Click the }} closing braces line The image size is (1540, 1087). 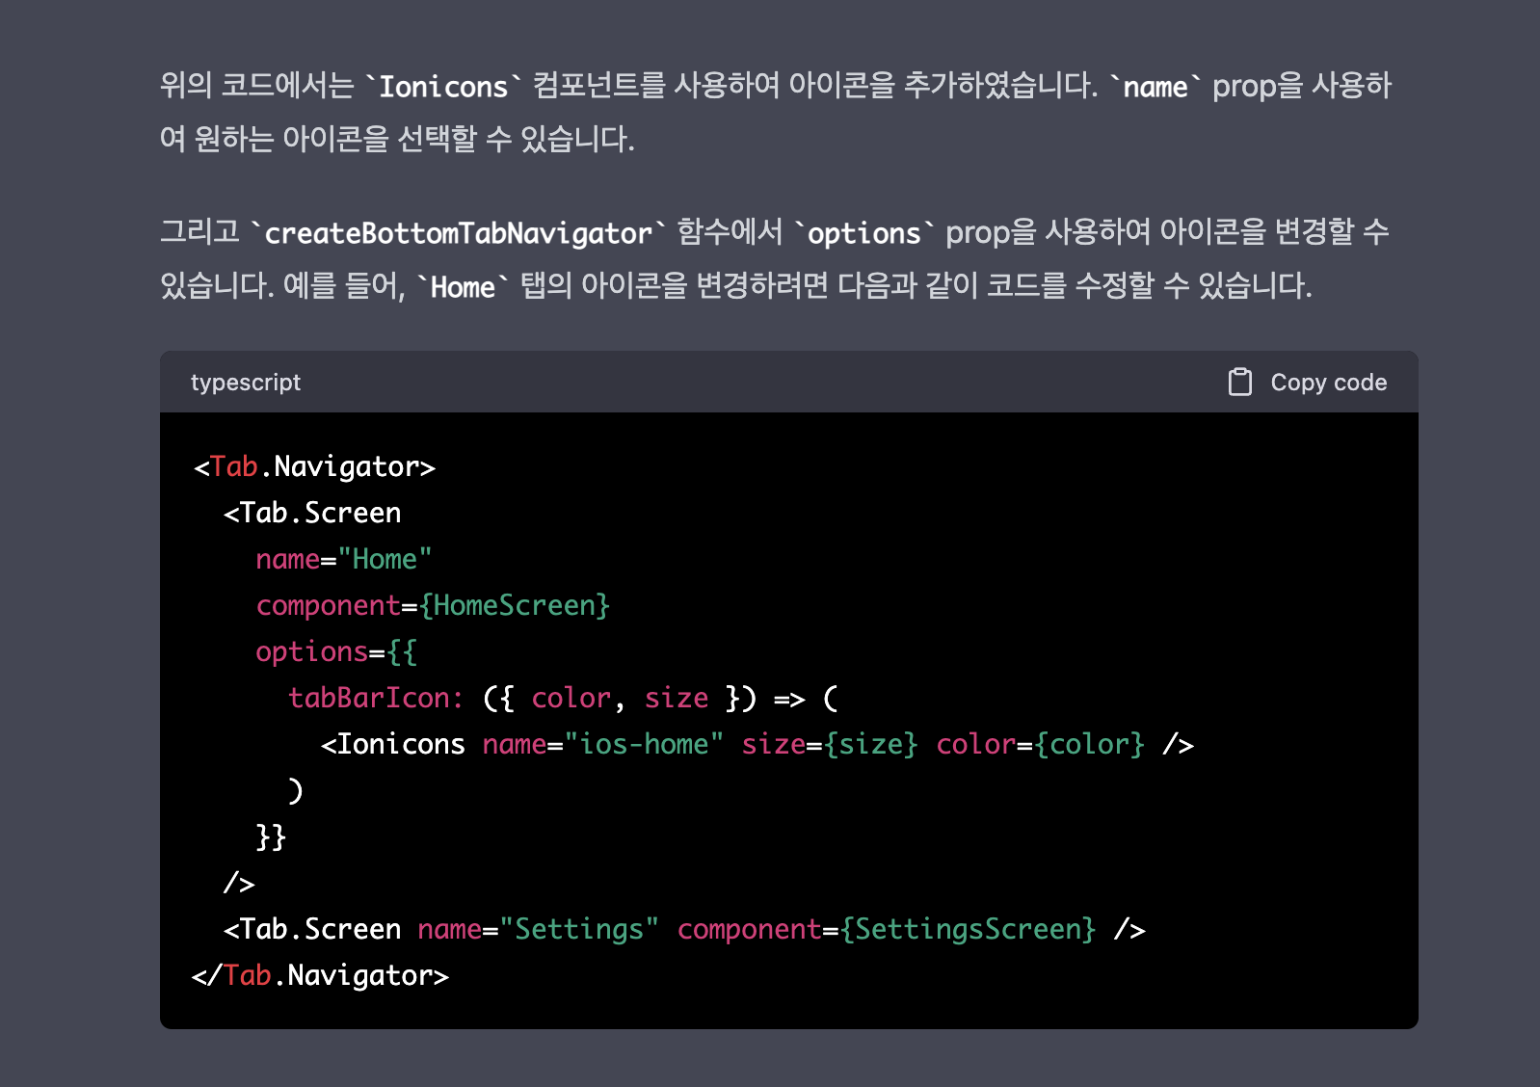[271, 837]
